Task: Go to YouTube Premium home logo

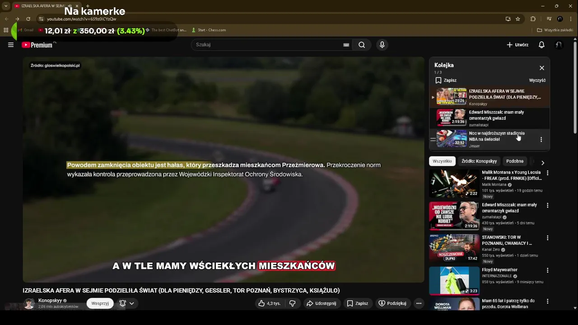Action: [38, 45]
